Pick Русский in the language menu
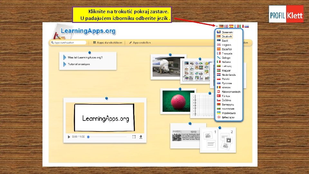Image resolution: width=309 pixels, height=174 pixels. tap(224, 83)
